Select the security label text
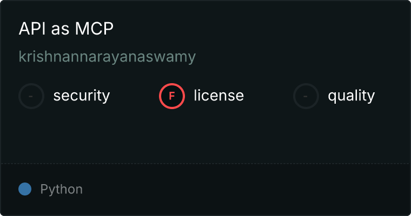This screenshot has width=411, height=216. [x=82, y=96]
